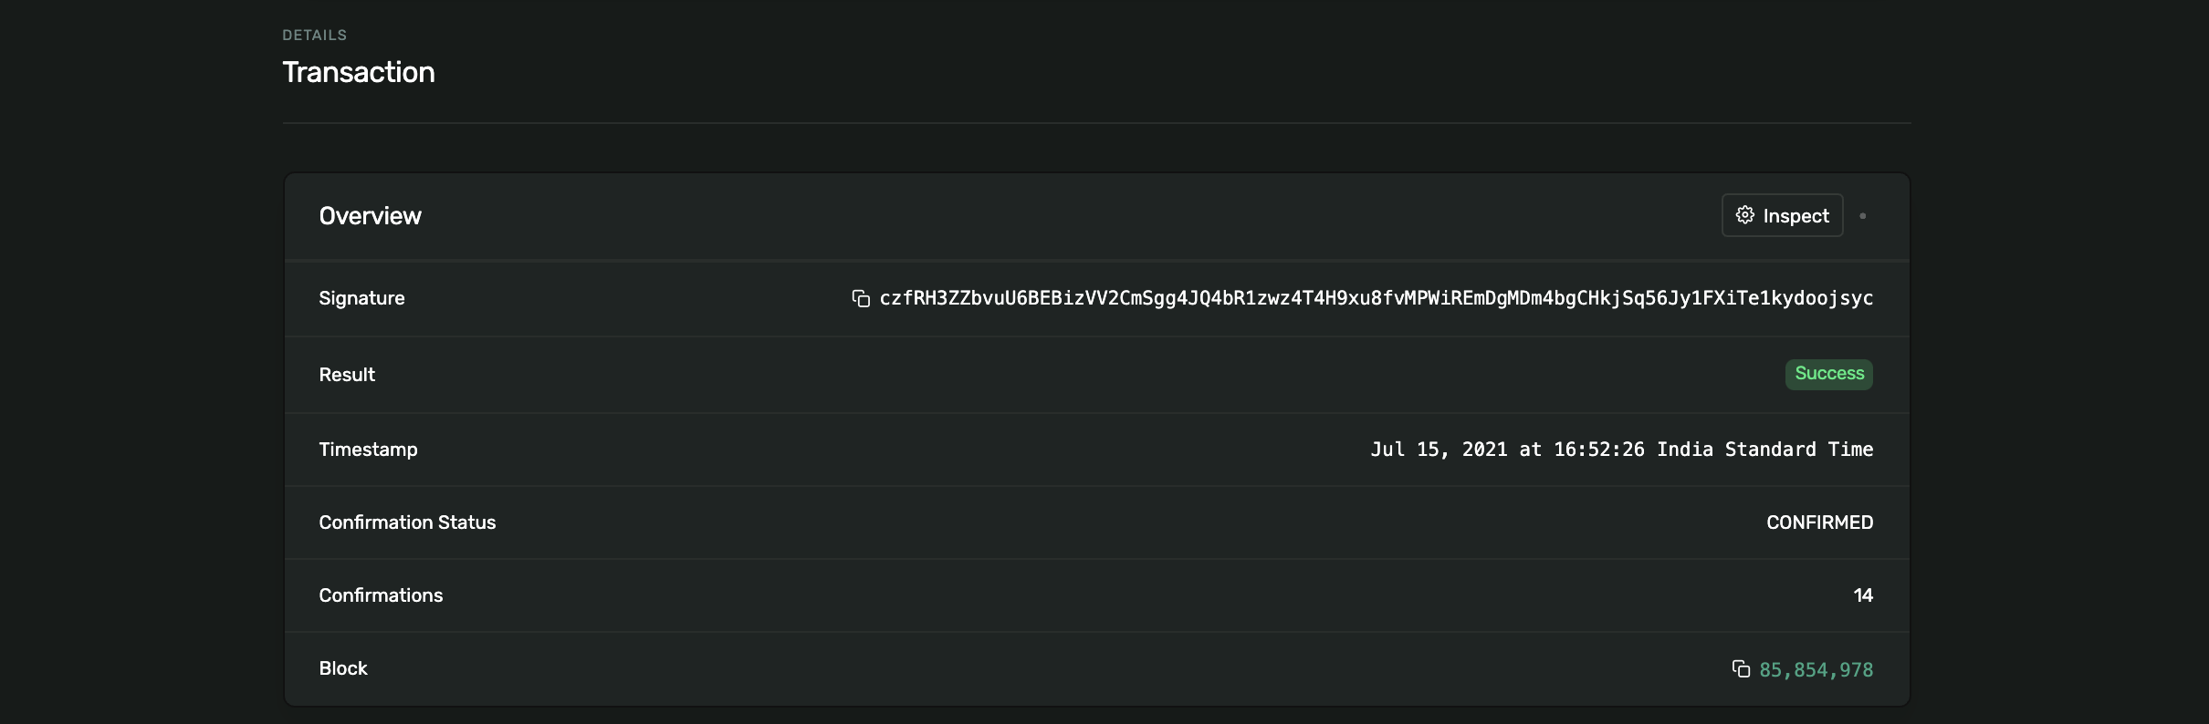The height and width of the screenshot is (724, 2209).
Task: Click the Confirmation Status row label
Action: (x=407, y=522)
